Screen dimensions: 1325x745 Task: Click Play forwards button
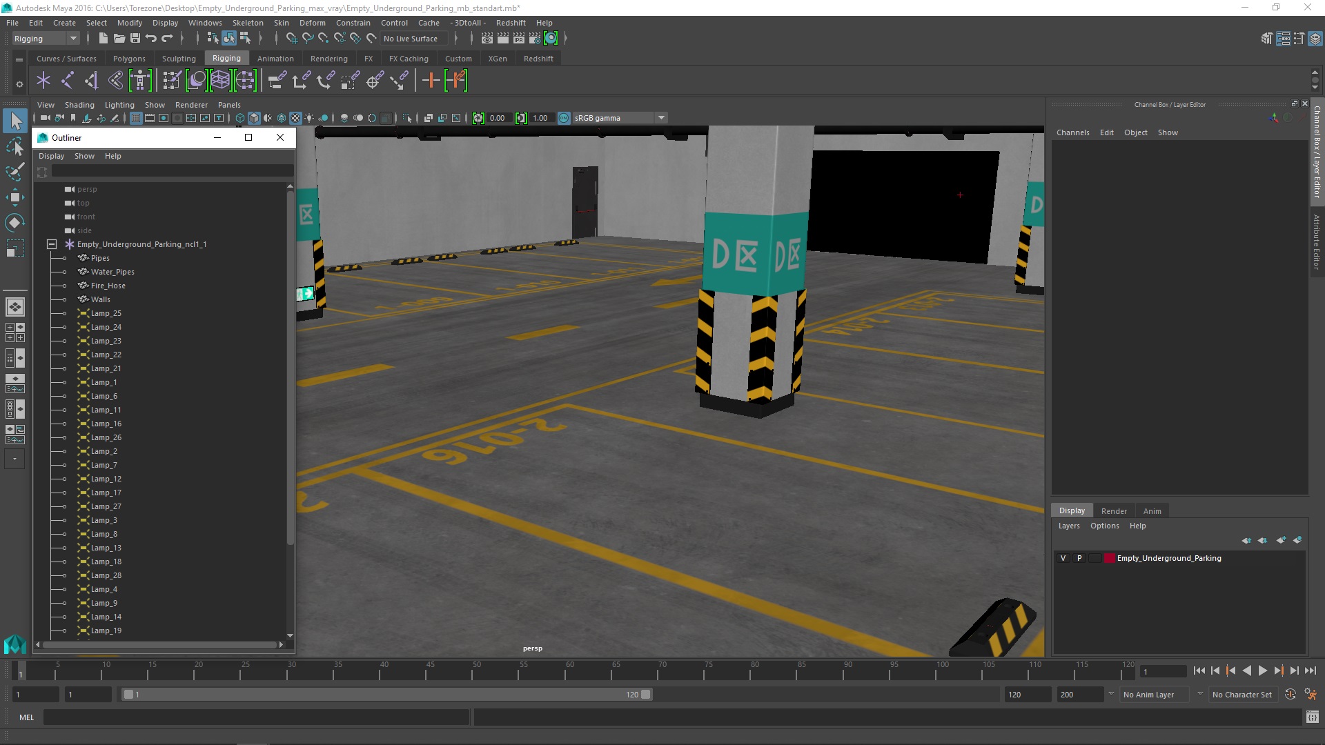[1263, 670]
